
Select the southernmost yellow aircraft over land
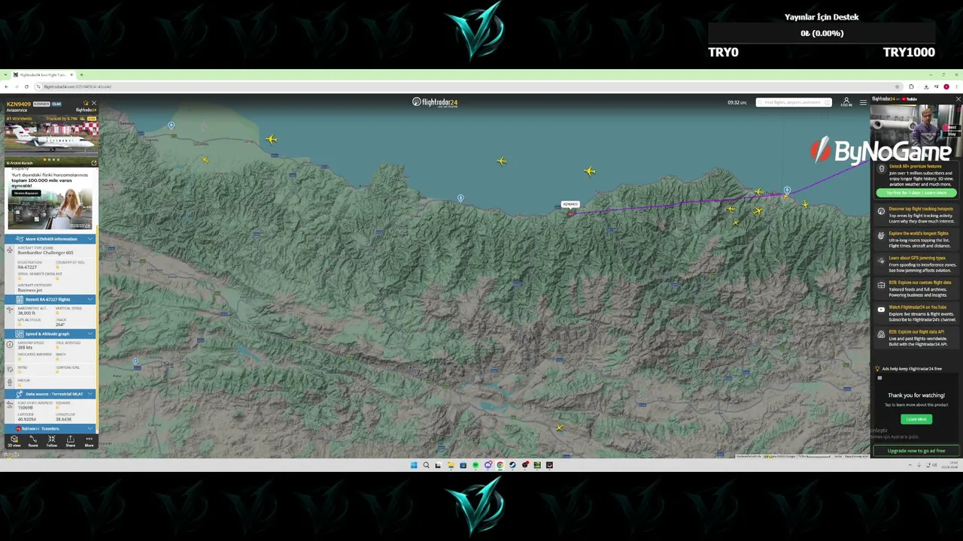click(x=559, y=428)
